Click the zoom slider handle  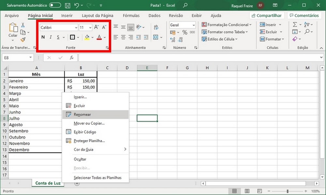pyautogui.click(x=288, y=191)
